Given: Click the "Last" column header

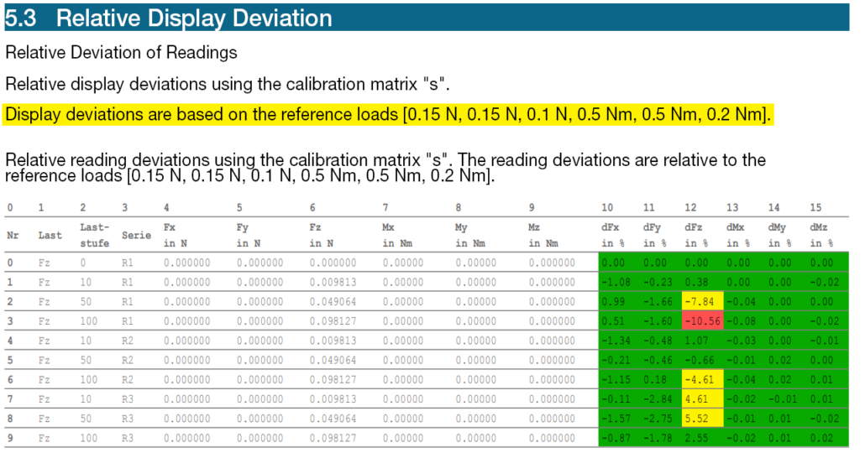Looking at the screenshot, I should (50, 236).
